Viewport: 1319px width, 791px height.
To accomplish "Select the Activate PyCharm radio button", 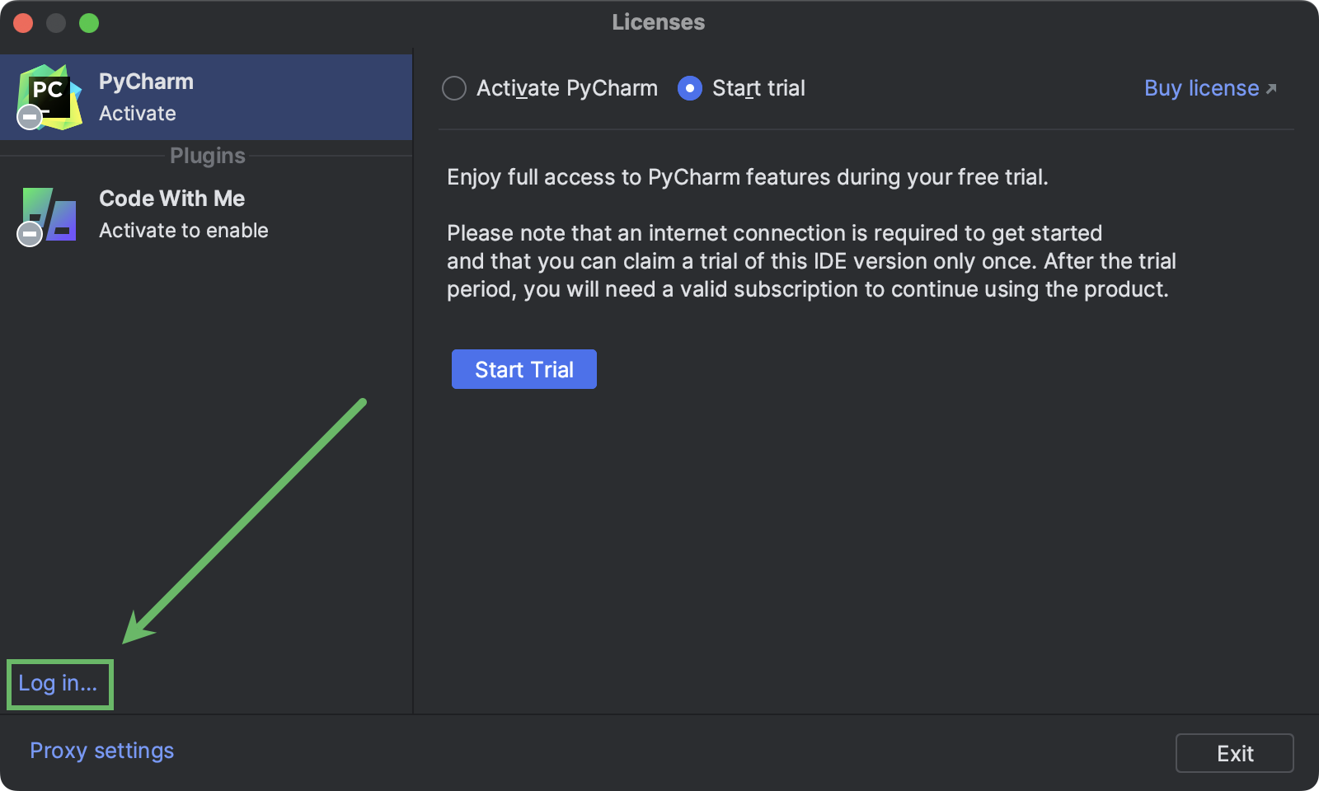I will (x=454, y=88).
